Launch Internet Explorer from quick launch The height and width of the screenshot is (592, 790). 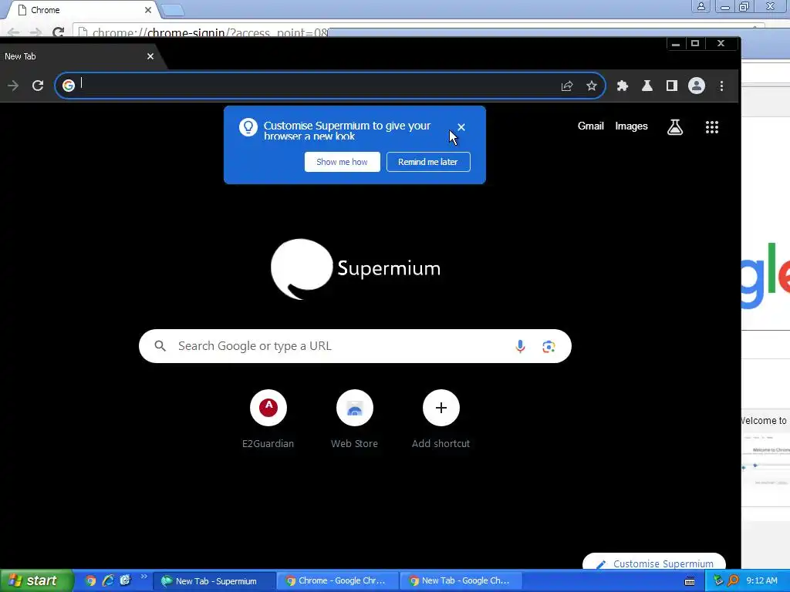pyautogui.click(x=108, y=581)
